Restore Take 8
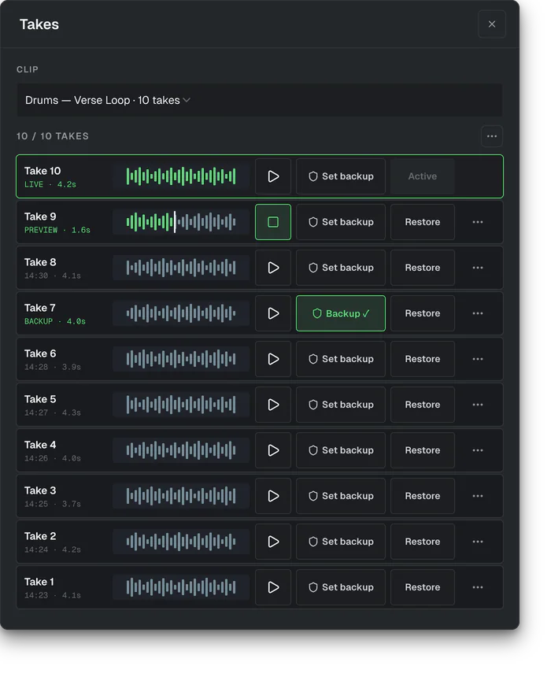This screenshot has width=551, height=677. tap(423, 268)
